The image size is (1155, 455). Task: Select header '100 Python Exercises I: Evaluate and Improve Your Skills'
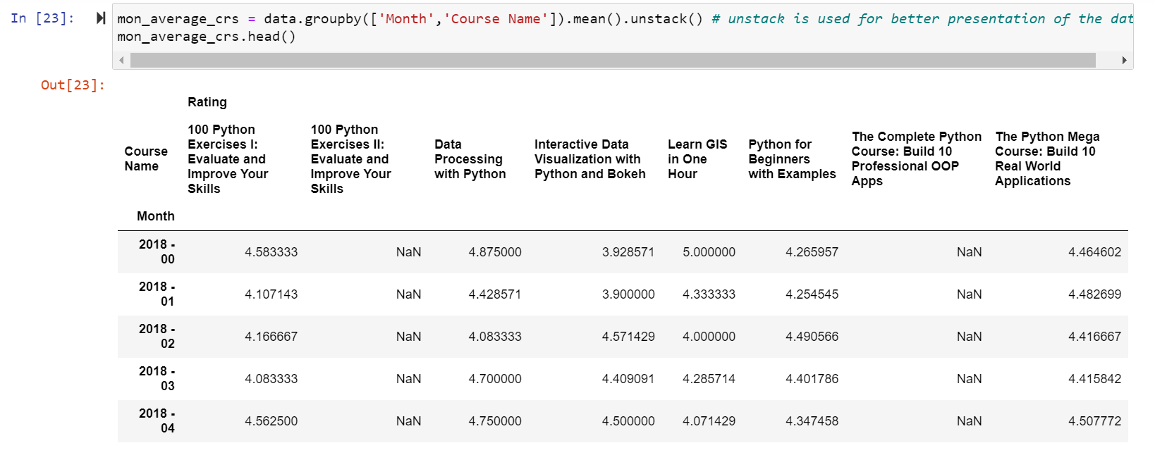click(x=228, y=159)
